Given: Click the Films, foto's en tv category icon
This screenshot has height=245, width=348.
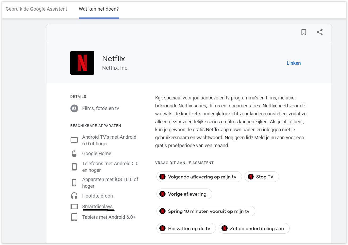Looking at the screenshot, I should pos(74,108).
